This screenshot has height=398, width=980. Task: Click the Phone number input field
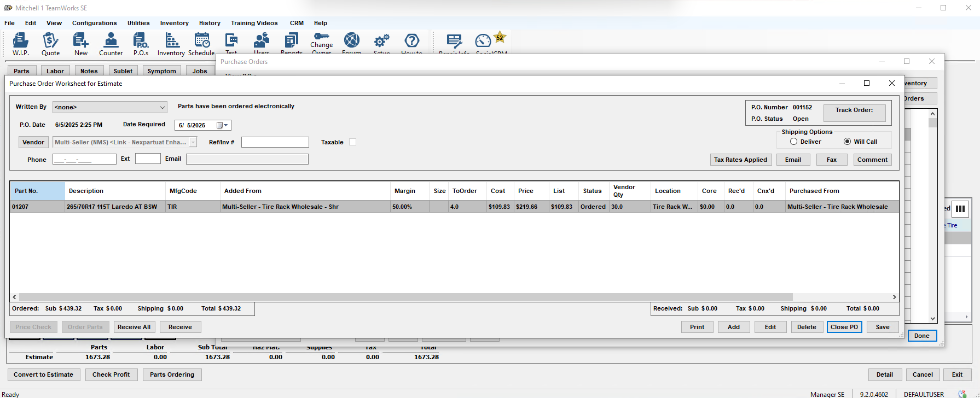pyautogui.click(x=84, y=159)
